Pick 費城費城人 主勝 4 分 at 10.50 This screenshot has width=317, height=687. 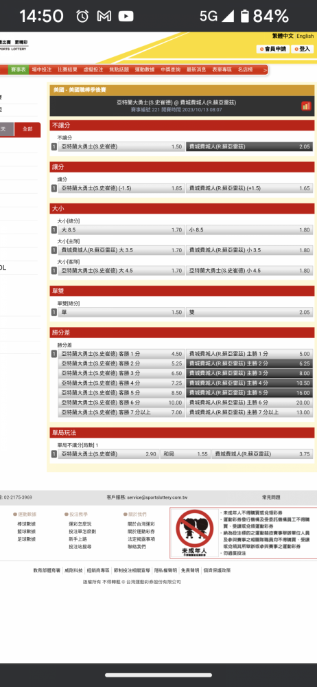(250, 383)
